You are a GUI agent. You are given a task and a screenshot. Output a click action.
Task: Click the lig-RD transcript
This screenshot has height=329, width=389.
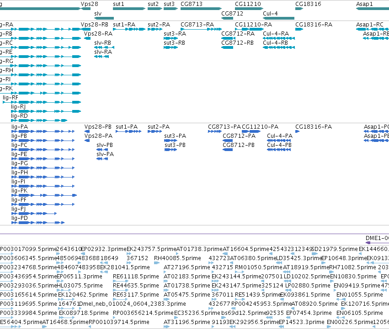(39, 120)
